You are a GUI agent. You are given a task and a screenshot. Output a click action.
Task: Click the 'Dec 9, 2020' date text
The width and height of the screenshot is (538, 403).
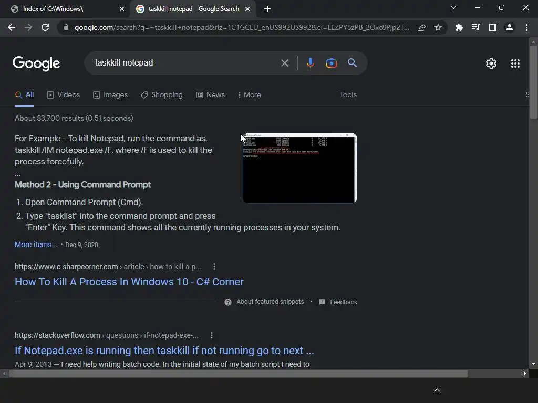(x=81, y=245)
